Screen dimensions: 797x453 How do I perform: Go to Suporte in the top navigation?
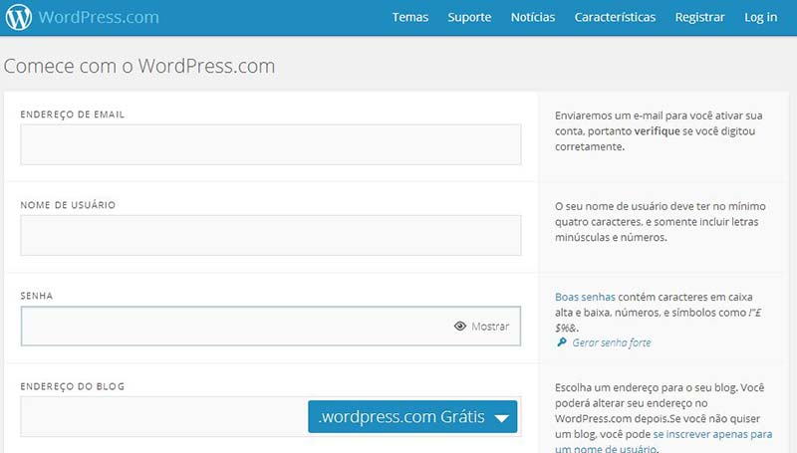click(x=469, y=17)
